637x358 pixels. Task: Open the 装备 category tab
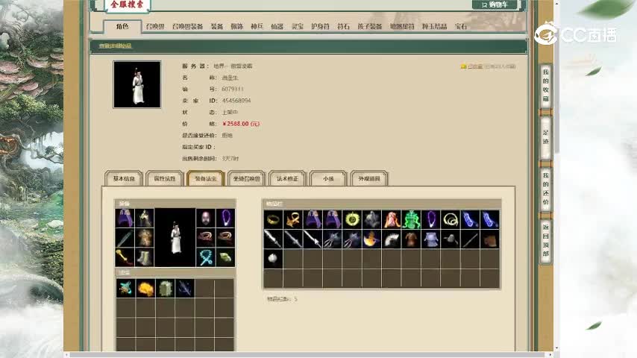(x=217, y=26)
